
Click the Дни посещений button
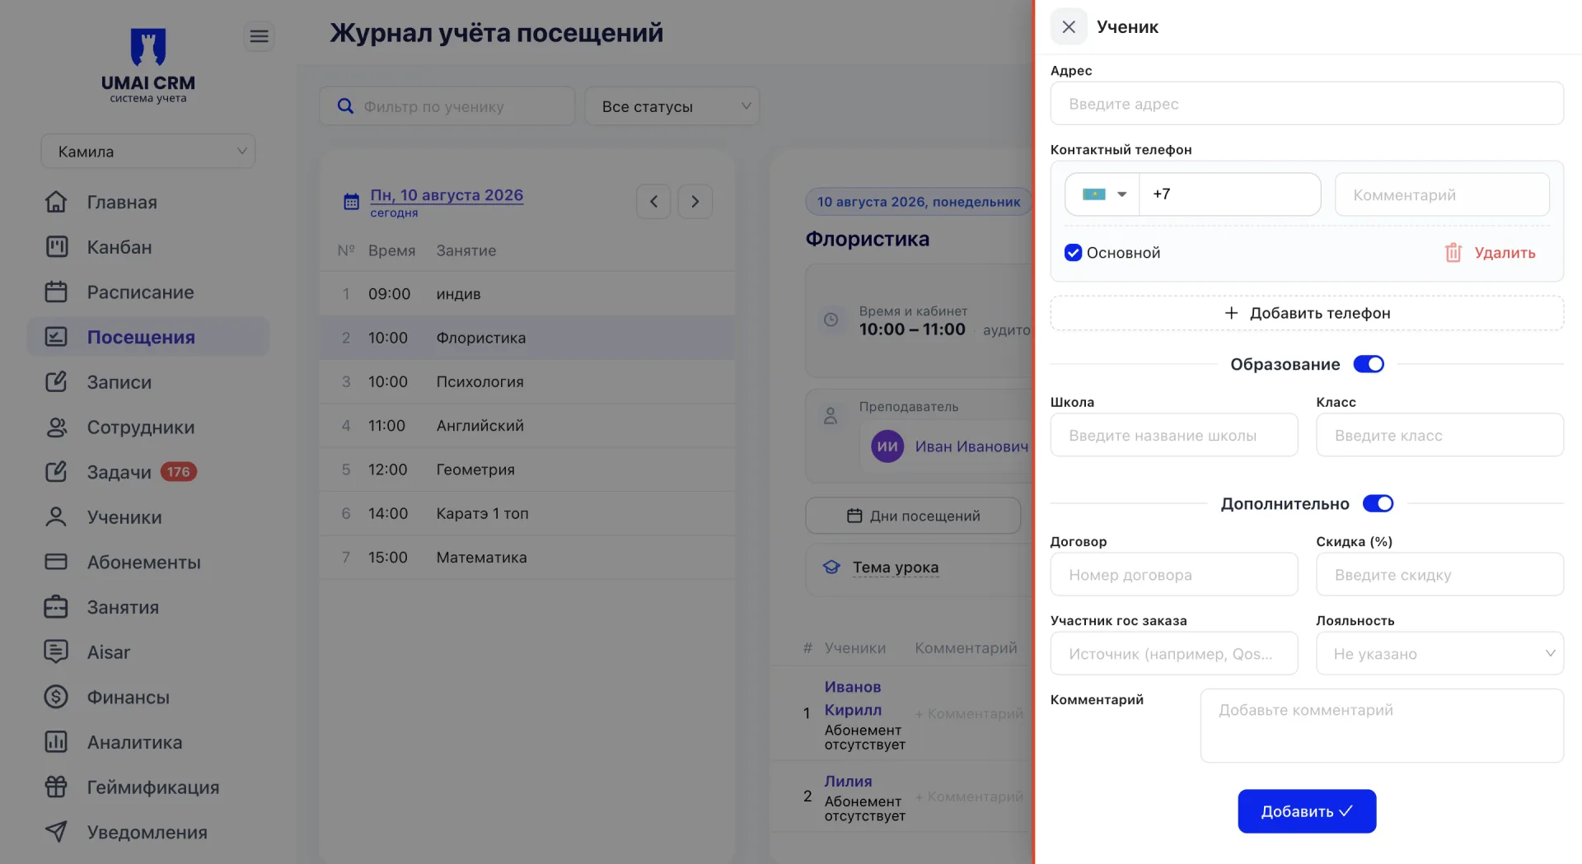pos(913,516)
